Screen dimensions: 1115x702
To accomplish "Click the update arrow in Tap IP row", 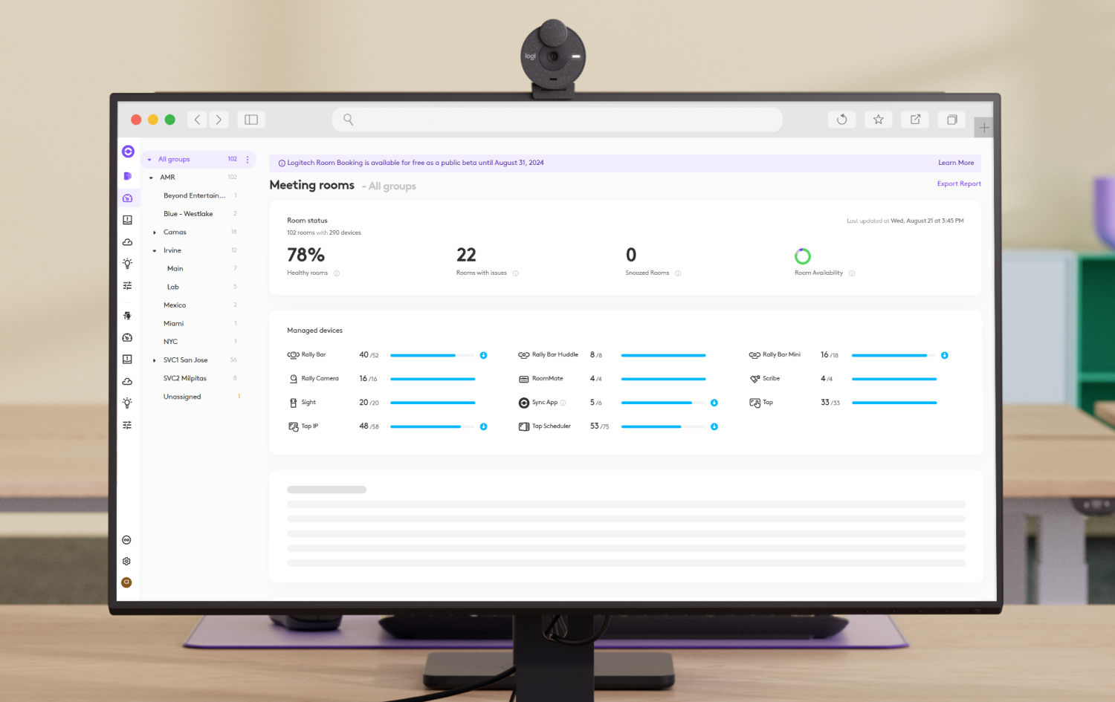I will pyautogui.click(x=483, y=426).
